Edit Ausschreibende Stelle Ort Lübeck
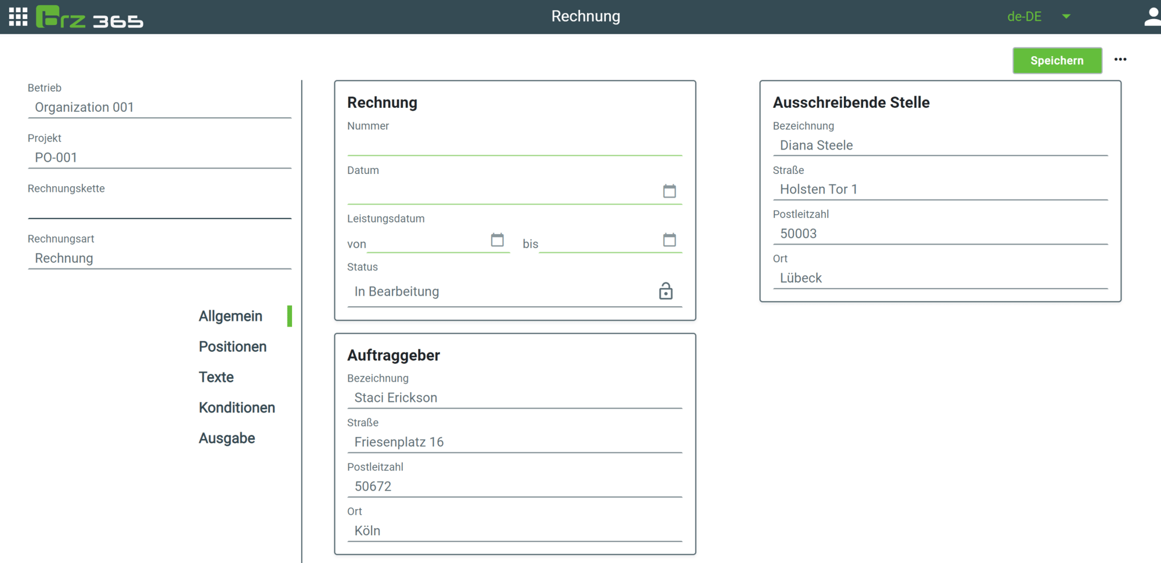The width and height of the screenshot is (1161, 563). pyautogui.click(x=940, y=278)
